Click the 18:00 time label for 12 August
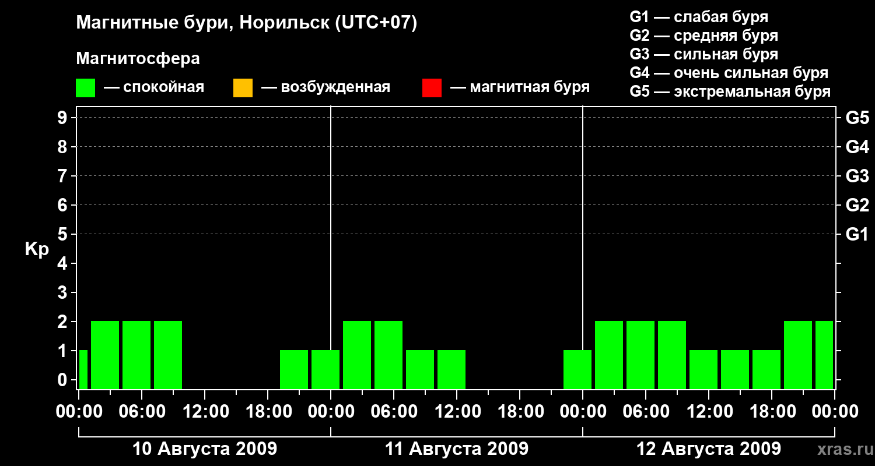This screenshot has height=466, width=875. pyautogui.click(x=772, y=412)
